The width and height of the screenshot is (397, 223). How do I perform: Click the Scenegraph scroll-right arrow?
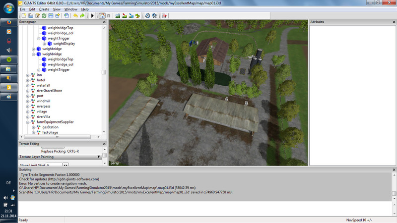pos(99,137)
